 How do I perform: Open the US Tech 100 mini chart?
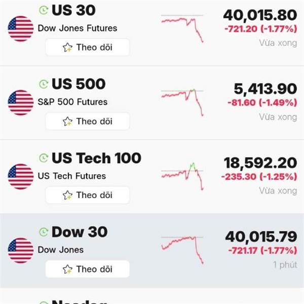click(182, 176)
